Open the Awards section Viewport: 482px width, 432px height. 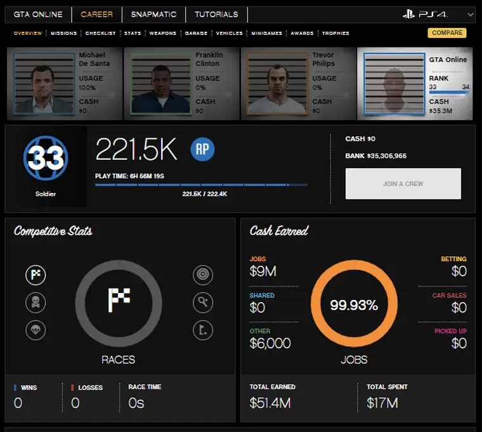coord(302,33)
